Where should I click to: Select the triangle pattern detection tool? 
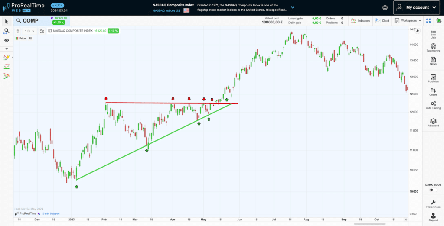point(7,76)
